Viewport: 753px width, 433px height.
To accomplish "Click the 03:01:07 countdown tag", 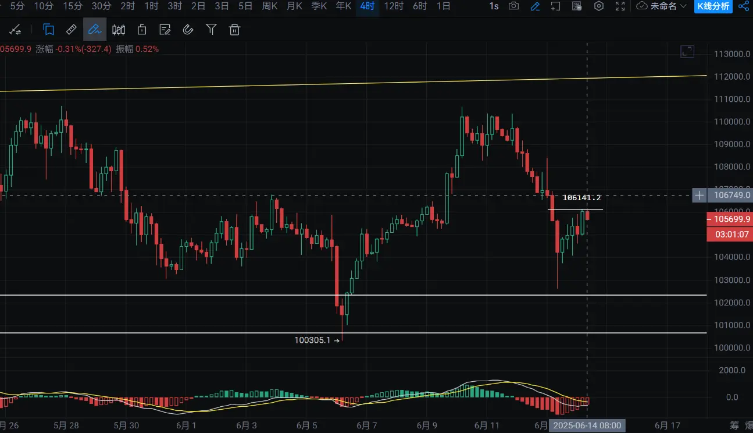I will (730, 235).
